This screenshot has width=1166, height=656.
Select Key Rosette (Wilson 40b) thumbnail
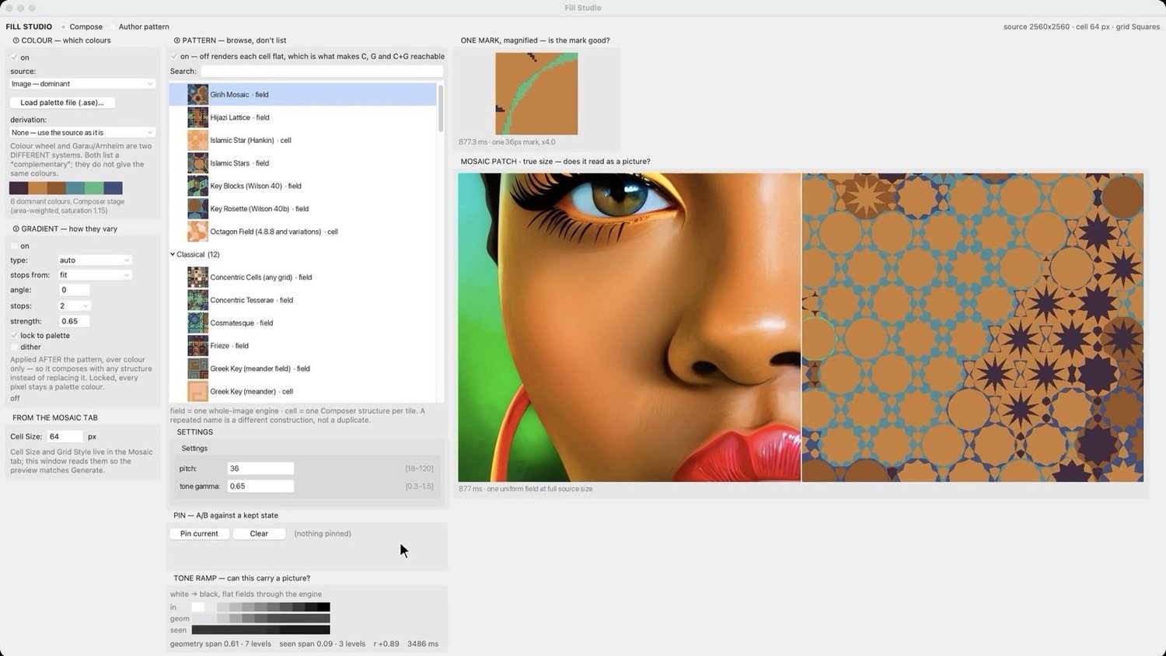[x=197, y=208]
